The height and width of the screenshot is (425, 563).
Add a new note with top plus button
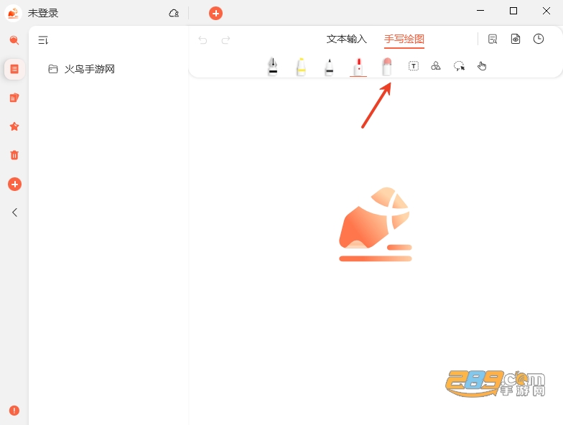point(215,13)
